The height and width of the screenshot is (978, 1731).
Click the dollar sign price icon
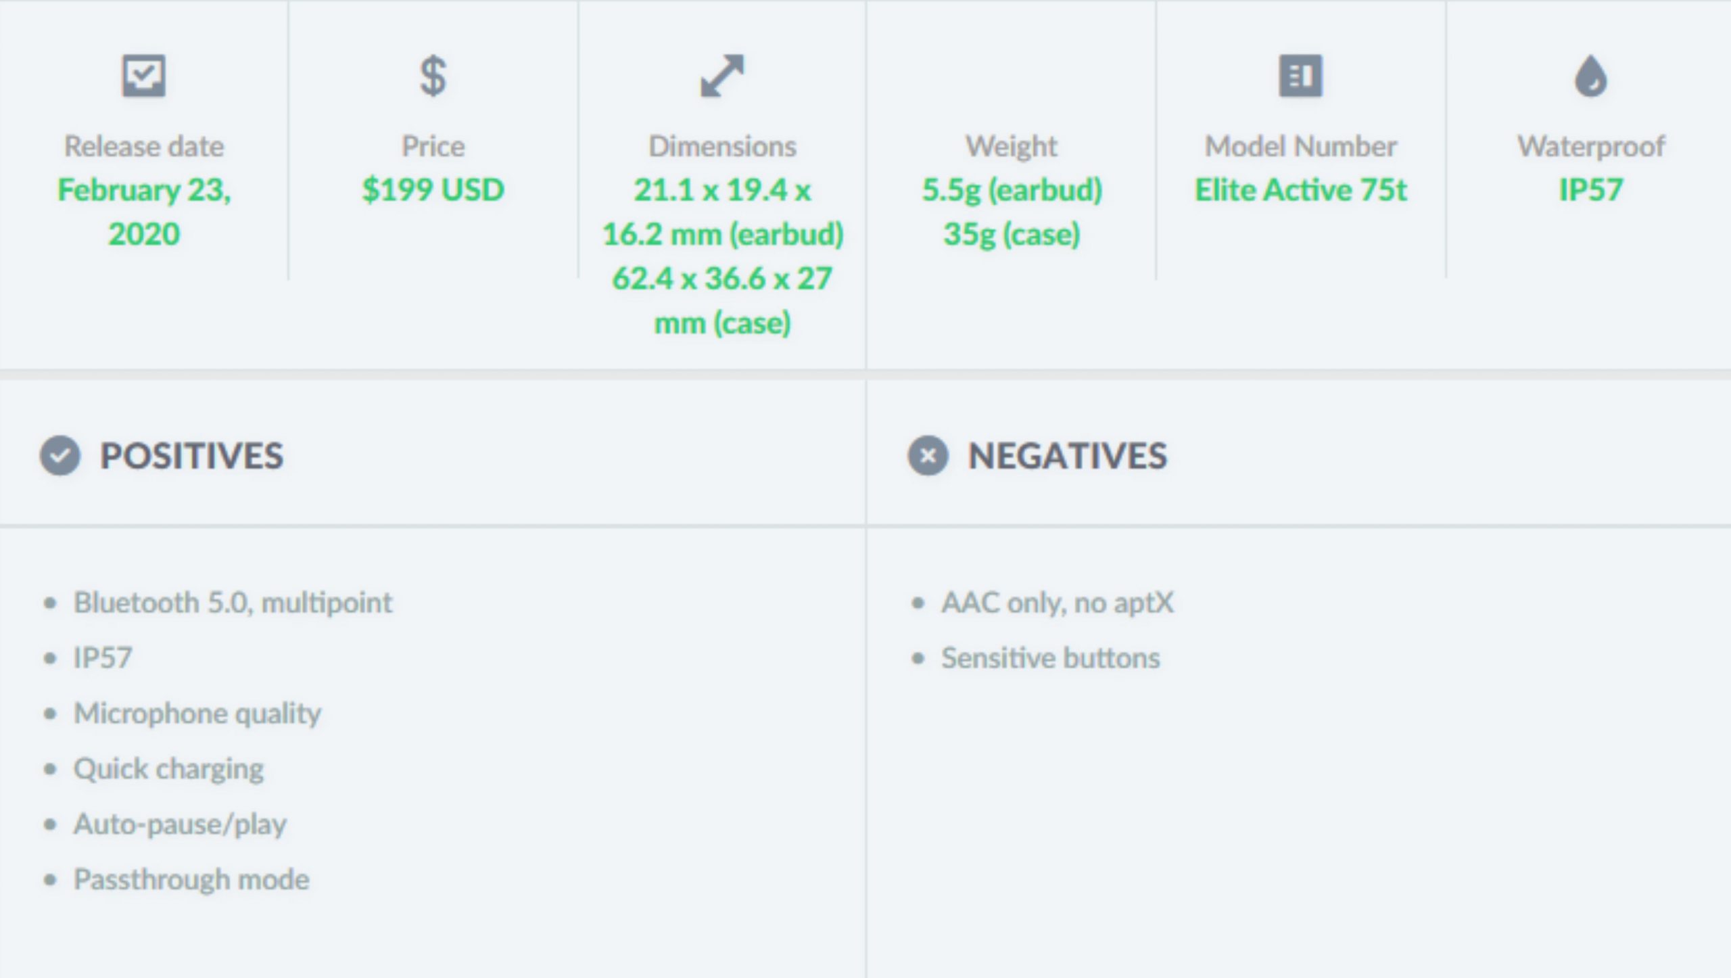[433, 76]
